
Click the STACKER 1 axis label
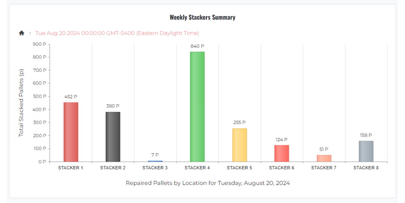(x=71, y=168)
